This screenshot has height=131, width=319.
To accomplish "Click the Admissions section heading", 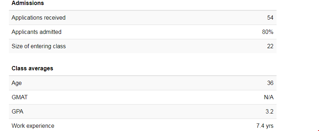I will tap(28, 3).
